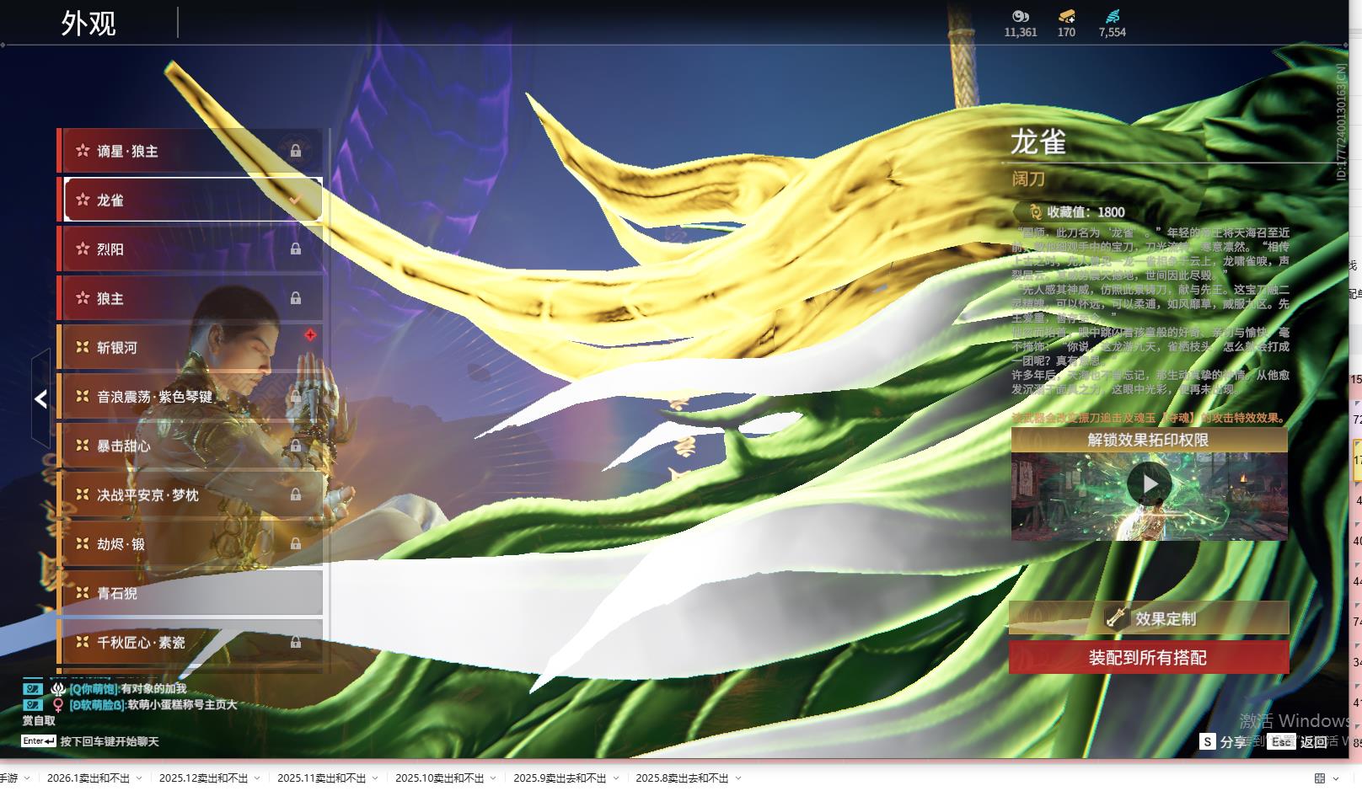Click the teal spiral currency icon
This screenshot has width=1362, height=791.
click(x=1112, y=16)
